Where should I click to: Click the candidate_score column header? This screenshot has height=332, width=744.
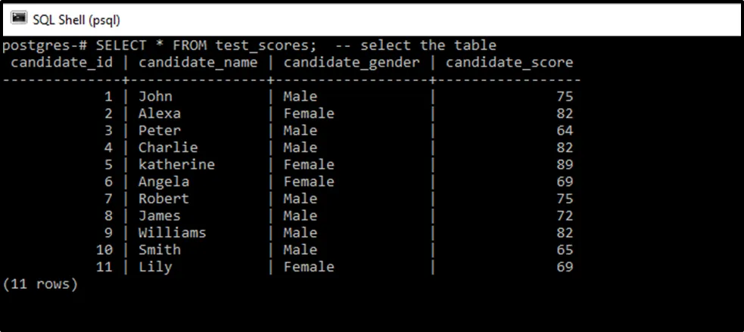[509, 63]
